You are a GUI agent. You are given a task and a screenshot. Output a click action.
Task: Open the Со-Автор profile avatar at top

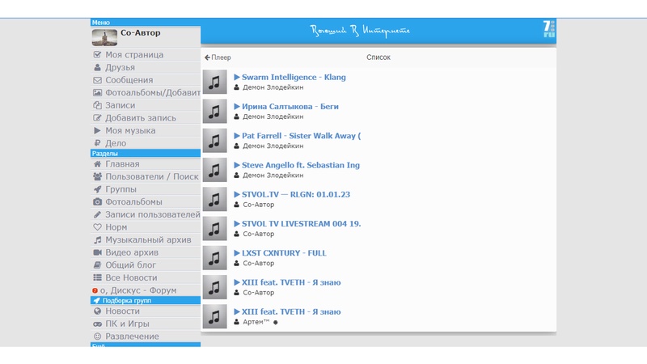click(x=104, y=37)
